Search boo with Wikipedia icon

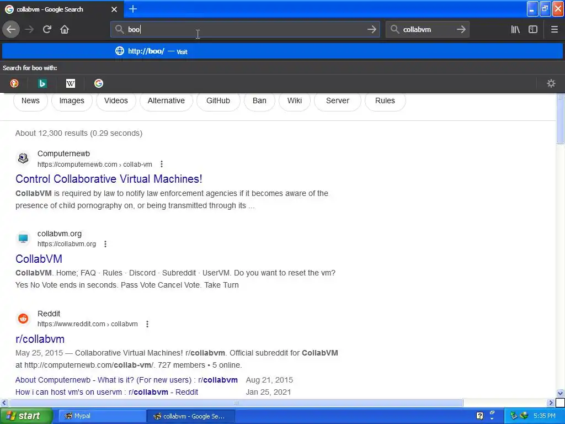click(71, 84)
